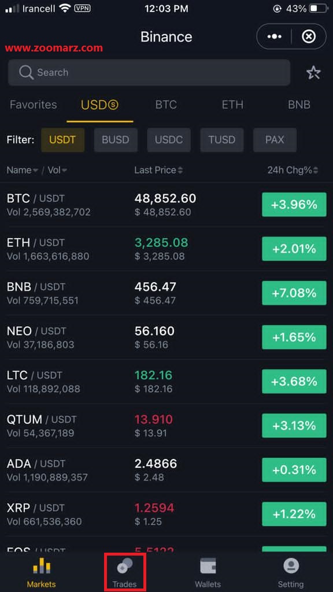Open the ADA / USDT pair row

click(x=166, y=470)
